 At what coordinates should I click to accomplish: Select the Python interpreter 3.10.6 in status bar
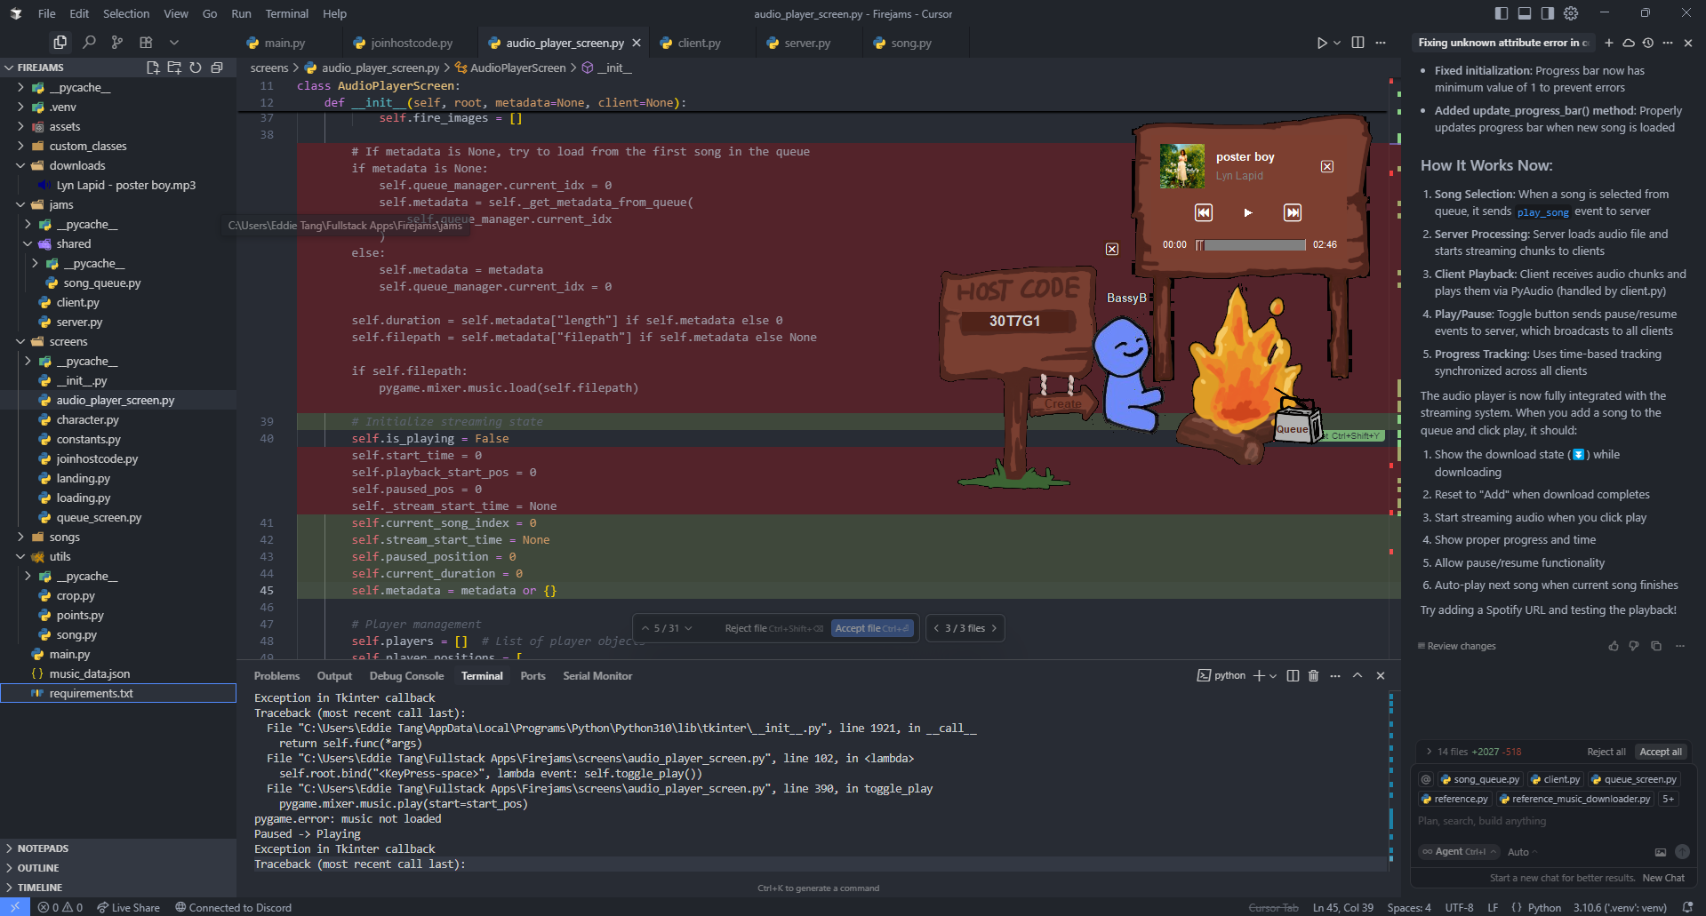1620,907
